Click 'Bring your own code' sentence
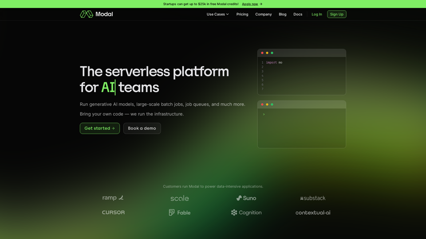Screen dimensions: 426x239 (132, 114)
